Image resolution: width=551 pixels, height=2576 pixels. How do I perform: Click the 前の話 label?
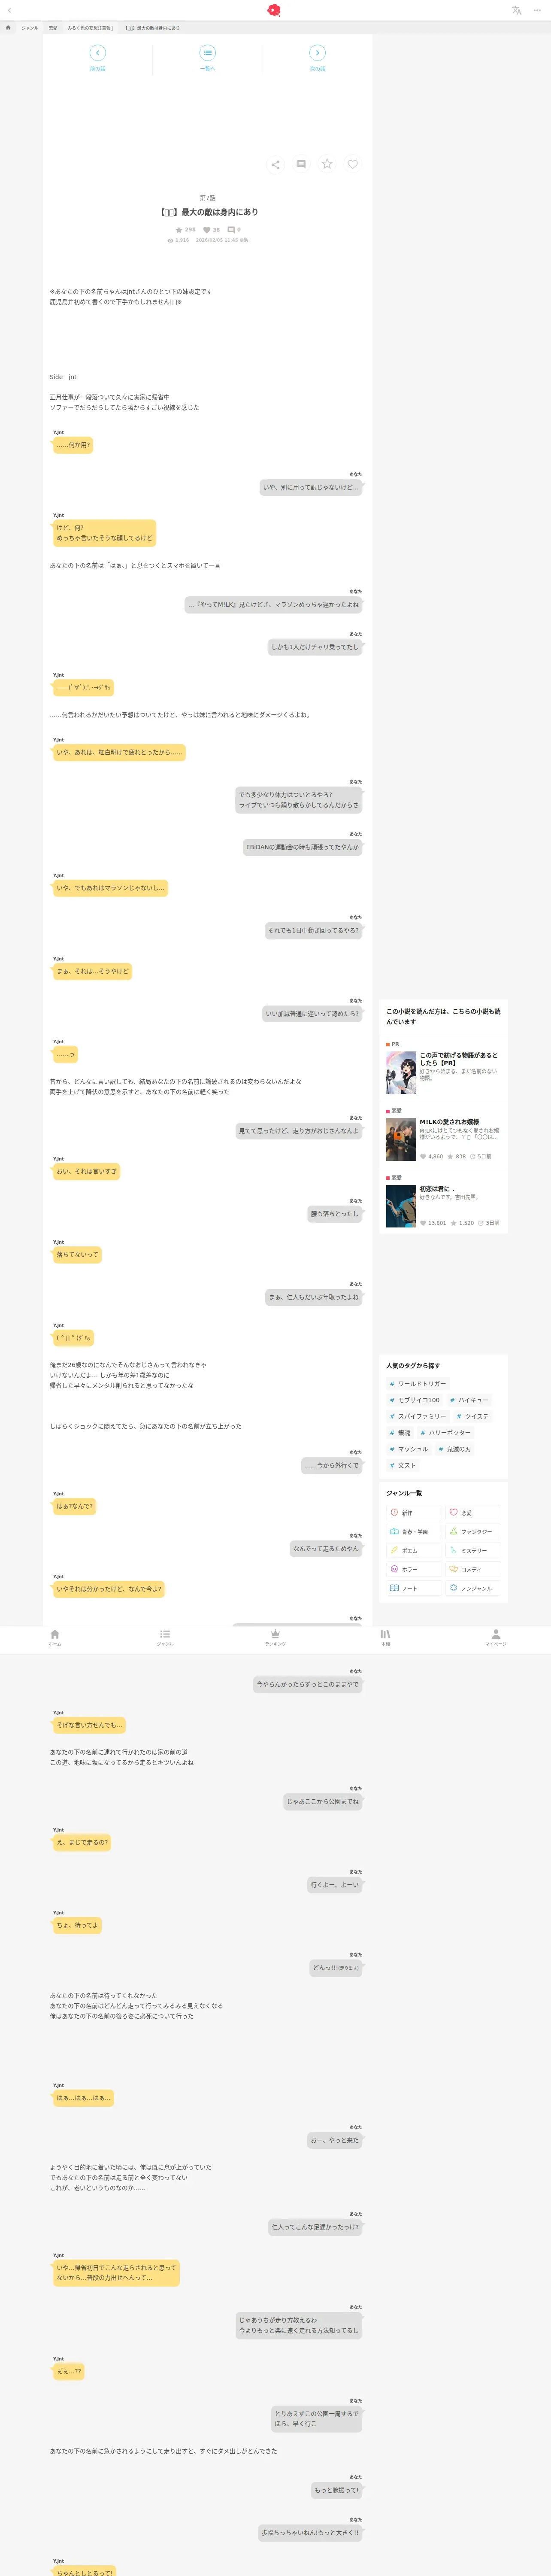pos(97,69)
